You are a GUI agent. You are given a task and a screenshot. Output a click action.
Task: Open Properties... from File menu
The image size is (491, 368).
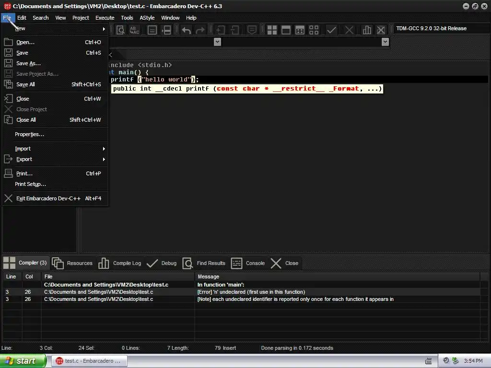click(x=55, y=134)
